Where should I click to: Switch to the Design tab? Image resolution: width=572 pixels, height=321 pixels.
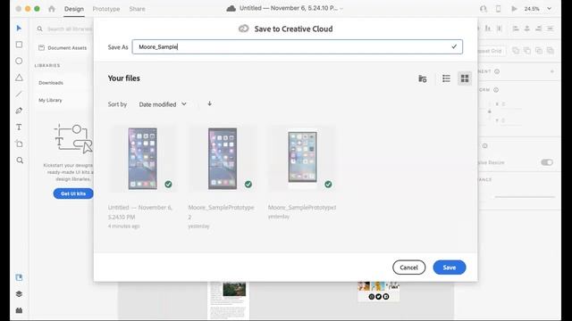pos(74,9)
